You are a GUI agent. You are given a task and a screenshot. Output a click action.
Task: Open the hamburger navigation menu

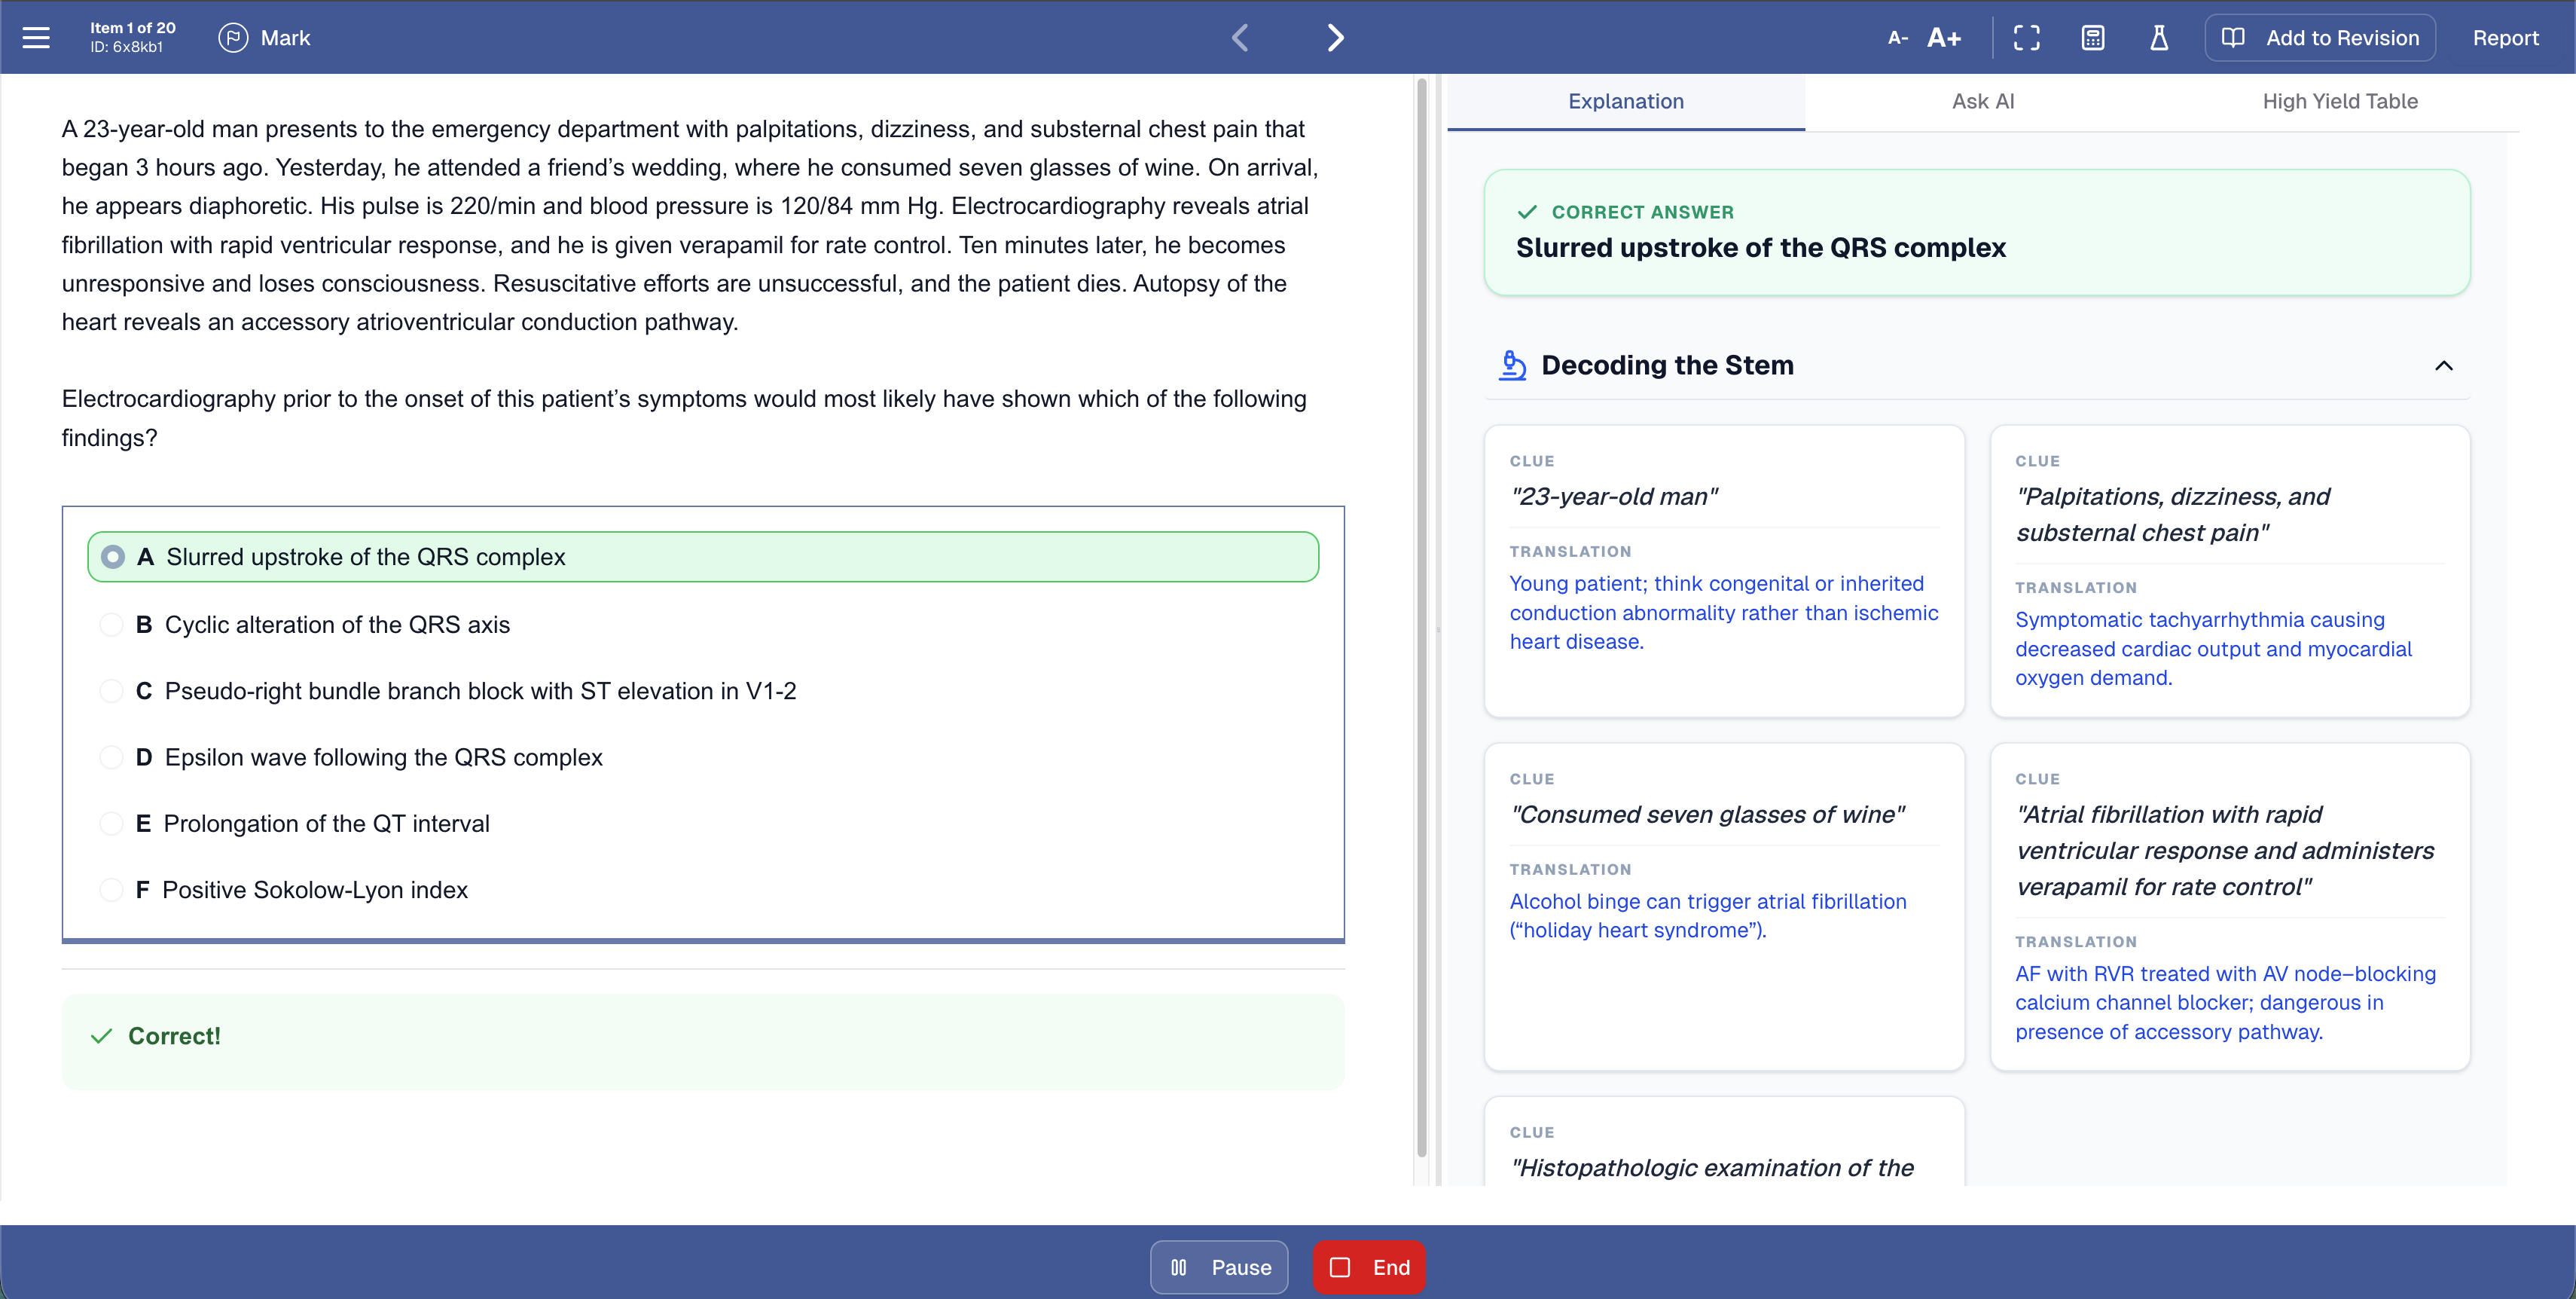35,38
